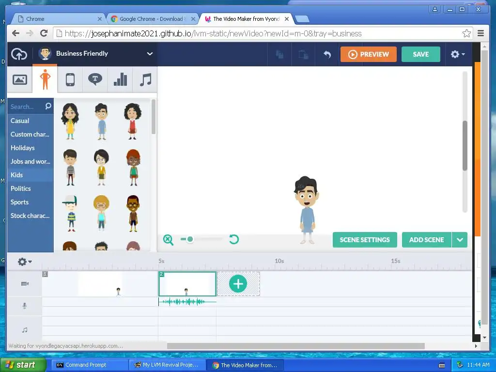The width and height of the screenshot is (496, 372).
Task: Select the voice waveform clip in timeline
Action: tap(187, 302)
